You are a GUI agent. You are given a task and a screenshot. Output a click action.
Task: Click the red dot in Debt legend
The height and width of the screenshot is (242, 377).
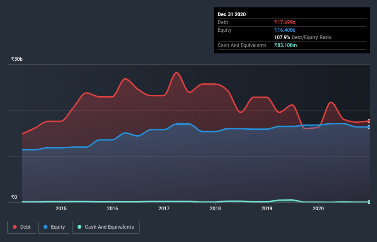15,227
